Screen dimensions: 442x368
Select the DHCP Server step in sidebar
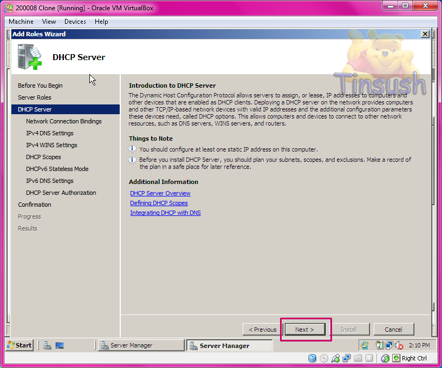click(66, 109)
